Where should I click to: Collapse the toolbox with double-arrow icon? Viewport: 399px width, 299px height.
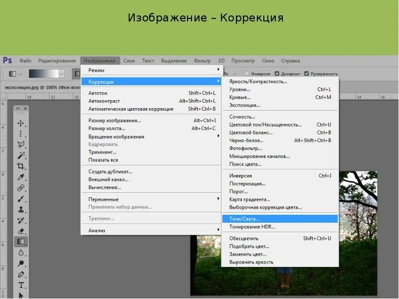[x=18, y=108]
